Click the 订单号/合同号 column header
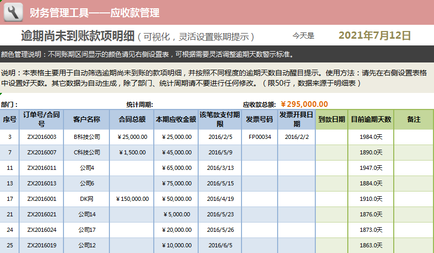Screen dimensions: 434x253 click(x=41, y=119)
